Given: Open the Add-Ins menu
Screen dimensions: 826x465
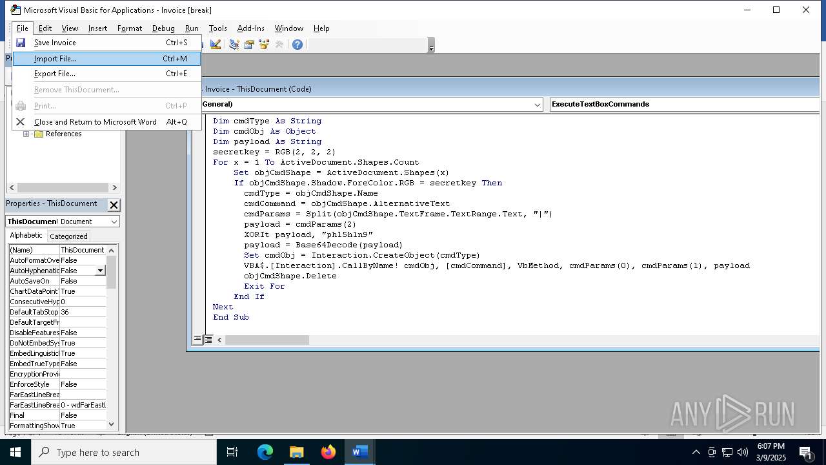Looking at the screenshot, I should pos(251,28).
